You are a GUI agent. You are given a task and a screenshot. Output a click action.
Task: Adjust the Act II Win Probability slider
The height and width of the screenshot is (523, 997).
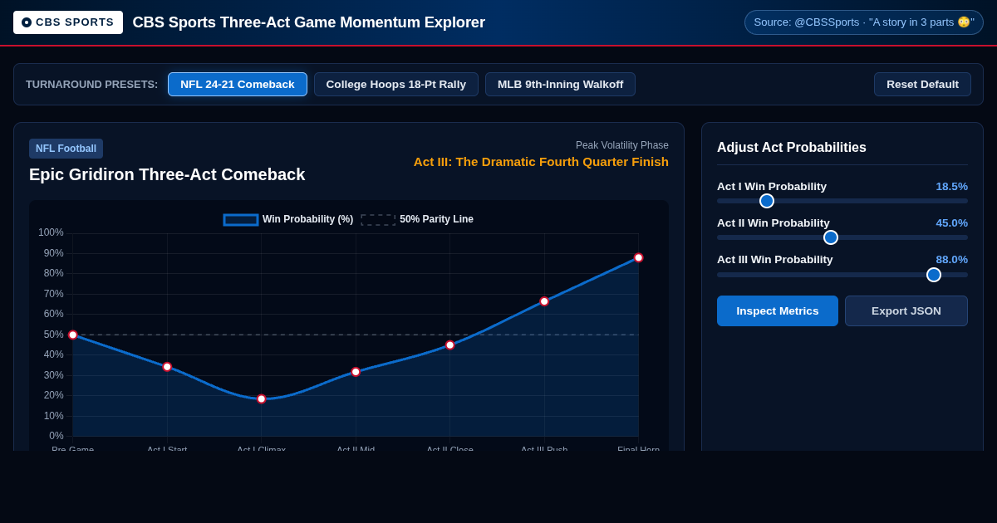point(842,237)
